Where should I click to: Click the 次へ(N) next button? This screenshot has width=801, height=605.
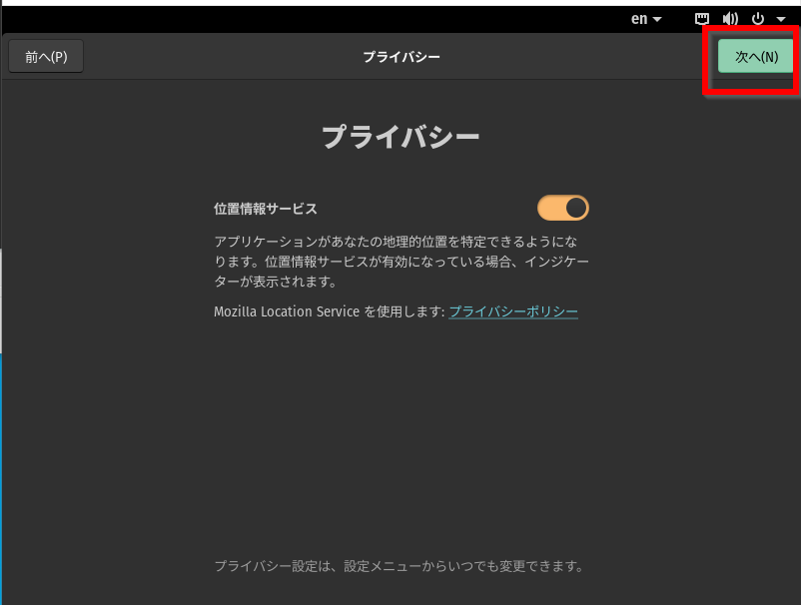click(755, 56)
